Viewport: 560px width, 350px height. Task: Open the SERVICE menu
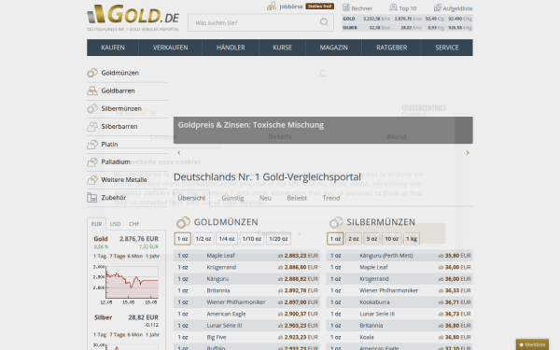(x=447, y=48)
